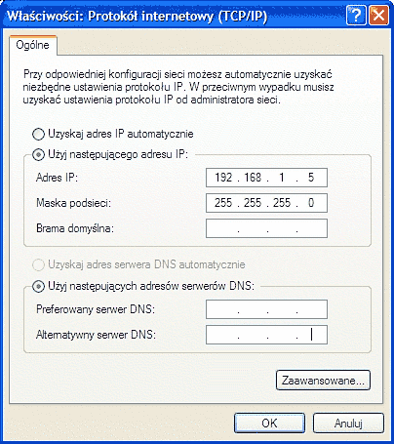Focus the Preferowany serwer DNS field
This screenshot has width=394, height=444.
[x=266, y=309]
